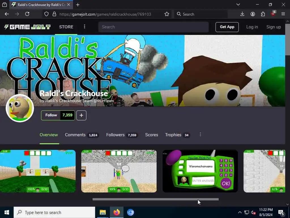Viewport: 290px width, 218px height.
Task: Switch to the Followers tab
Action: click(x=122, y=135)
